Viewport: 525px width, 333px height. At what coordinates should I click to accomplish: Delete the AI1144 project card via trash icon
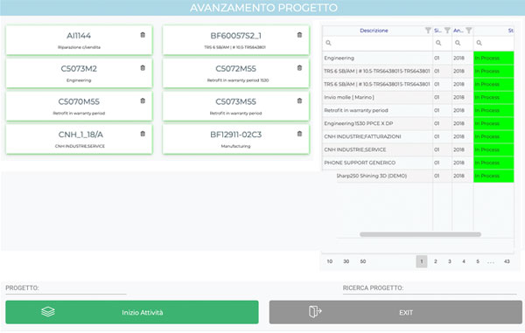click(143, 35)
